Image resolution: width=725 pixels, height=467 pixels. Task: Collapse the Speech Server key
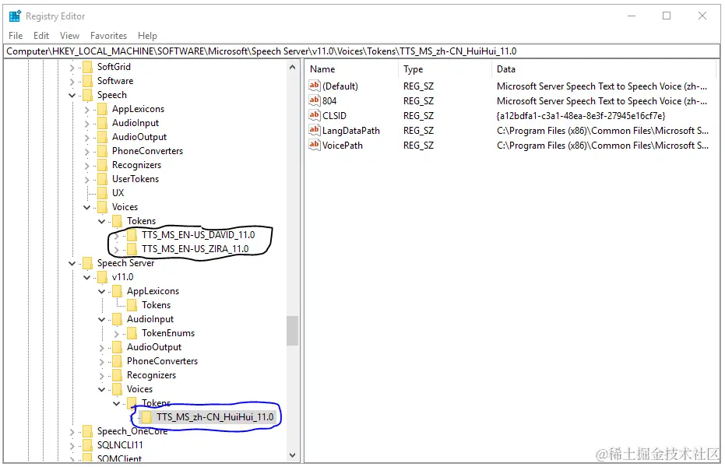point(72,263)
